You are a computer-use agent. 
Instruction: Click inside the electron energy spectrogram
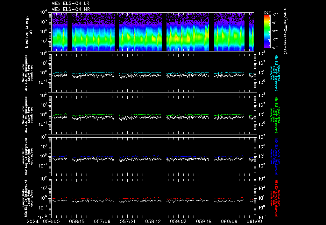[x=152, y=32]
